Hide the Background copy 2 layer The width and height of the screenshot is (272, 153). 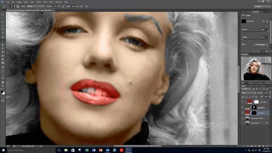[x=243, y=118]
